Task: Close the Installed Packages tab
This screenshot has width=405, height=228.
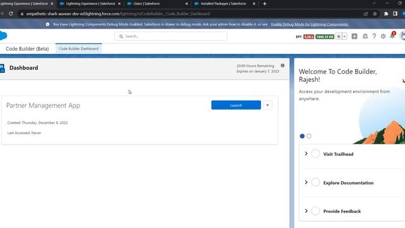Action: (254, 4)
